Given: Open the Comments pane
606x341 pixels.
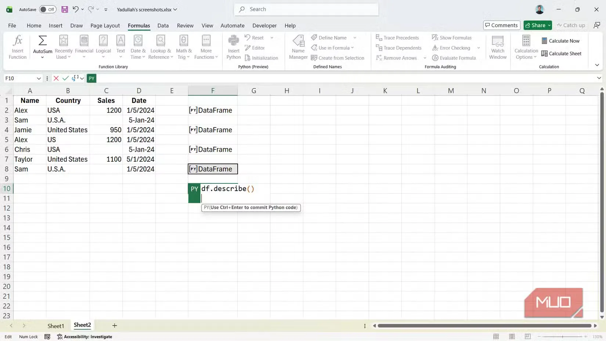Looking at the screenshot, I should click(501, 25).
